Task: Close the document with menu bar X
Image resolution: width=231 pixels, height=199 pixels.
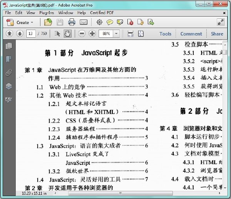Action: click(224, 13)
